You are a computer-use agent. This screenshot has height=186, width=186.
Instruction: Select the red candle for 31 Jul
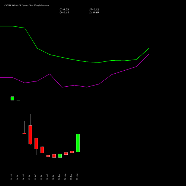[x=54, y=156]
